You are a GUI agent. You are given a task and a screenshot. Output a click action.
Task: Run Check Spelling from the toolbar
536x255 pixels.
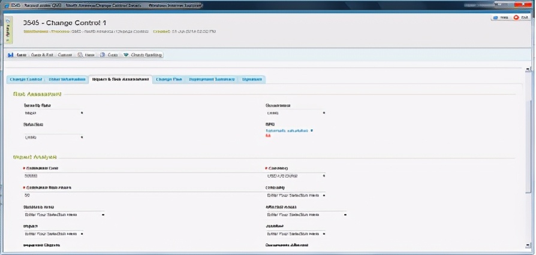[x=143, y=54]
